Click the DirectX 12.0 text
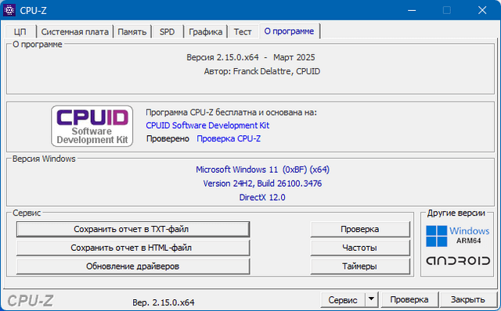Viewport: 501px width, 311px height. click(x=262, y=198)
